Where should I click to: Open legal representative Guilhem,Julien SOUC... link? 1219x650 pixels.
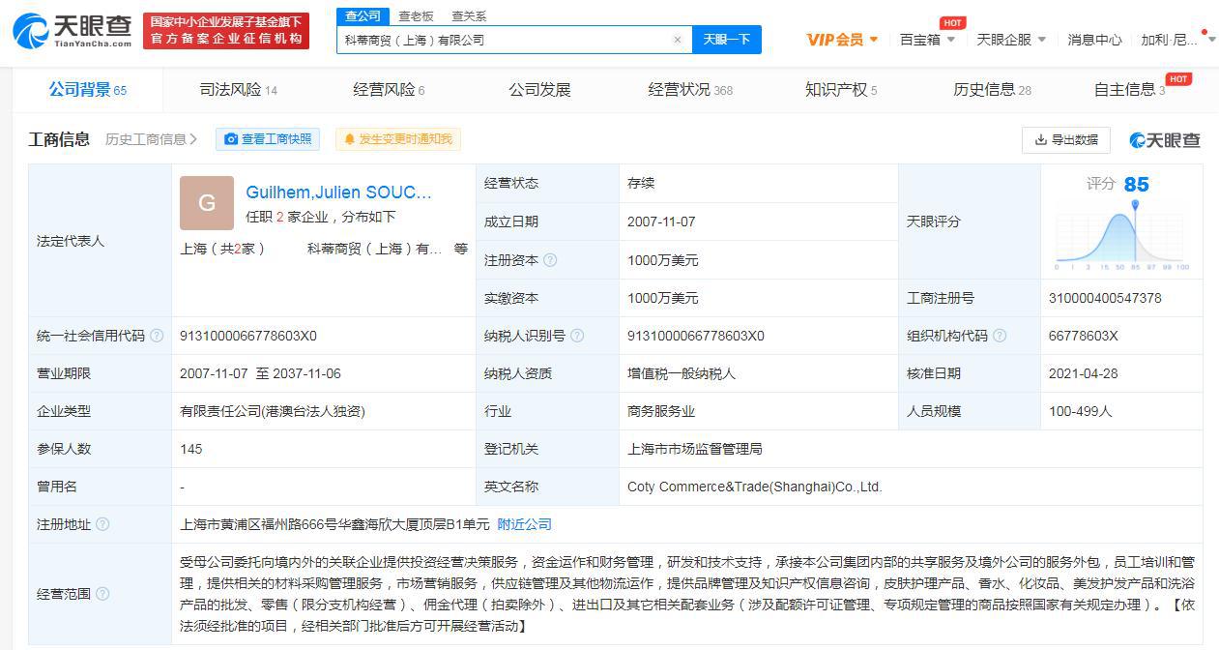[338, 192]
